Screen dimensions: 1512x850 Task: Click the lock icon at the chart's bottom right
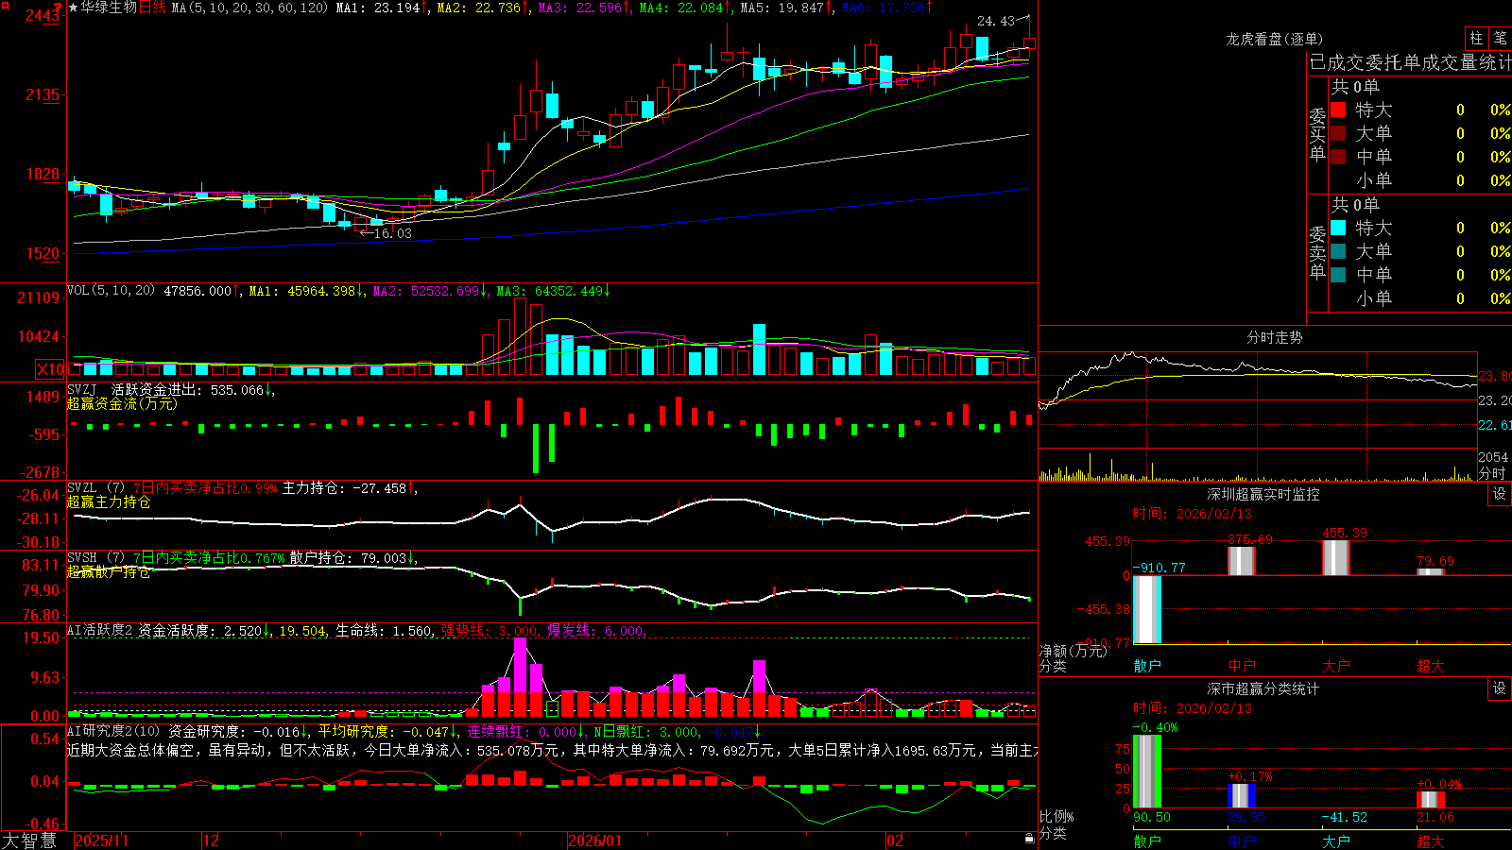tap(1029, 839)
